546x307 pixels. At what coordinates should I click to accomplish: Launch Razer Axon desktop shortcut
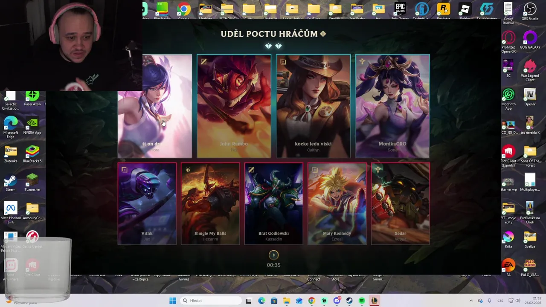coord(32,98)
